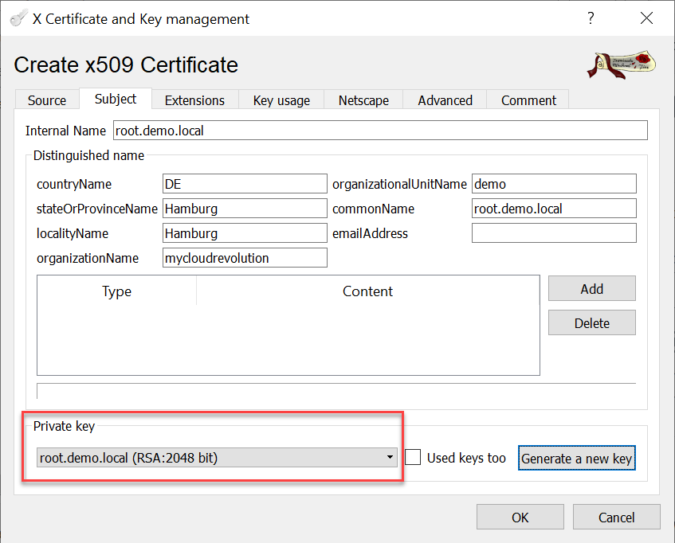Enable the 'Used keys too' checkbox
The height and width of the screenshot is (543, 675).
point(413,458)
